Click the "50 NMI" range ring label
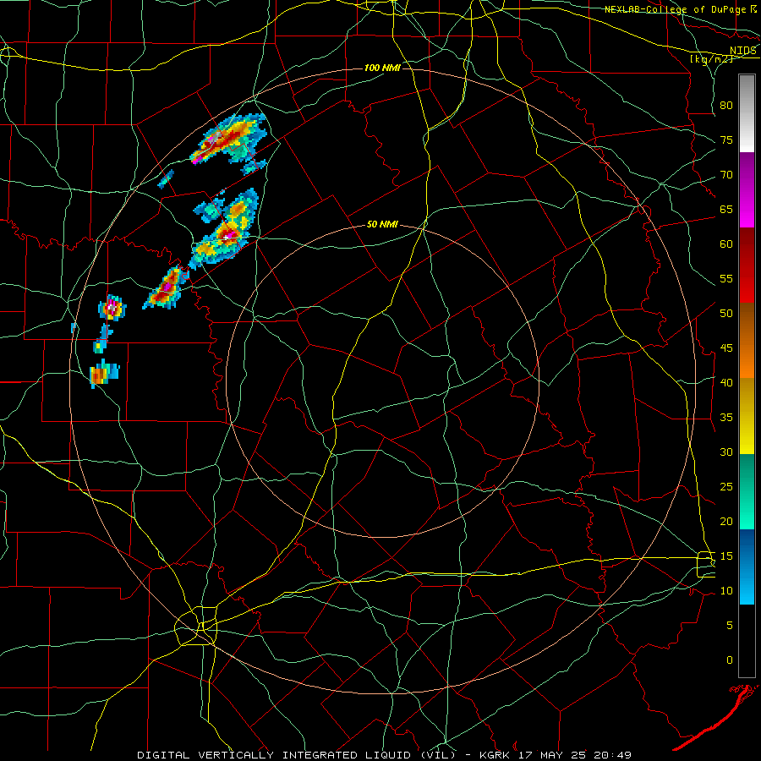 tap(382, 224)
